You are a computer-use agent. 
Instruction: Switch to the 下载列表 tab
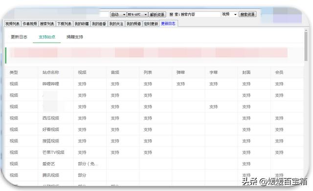64,24
